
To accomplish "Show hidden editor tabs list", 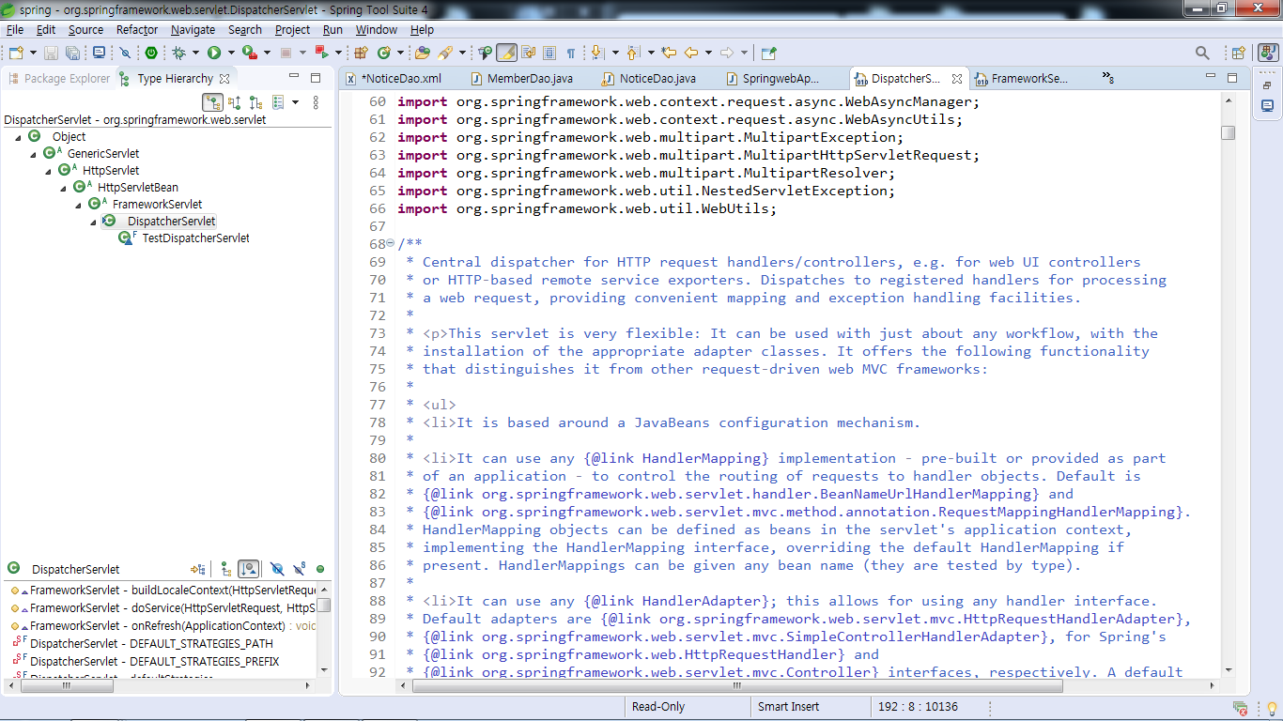I will pyautogui.click(x=1107, y=78).
